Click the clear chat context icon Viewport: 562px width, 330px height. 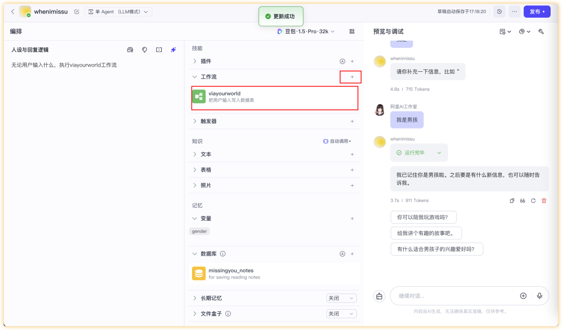pyautogui.click(x=379, y=296)
